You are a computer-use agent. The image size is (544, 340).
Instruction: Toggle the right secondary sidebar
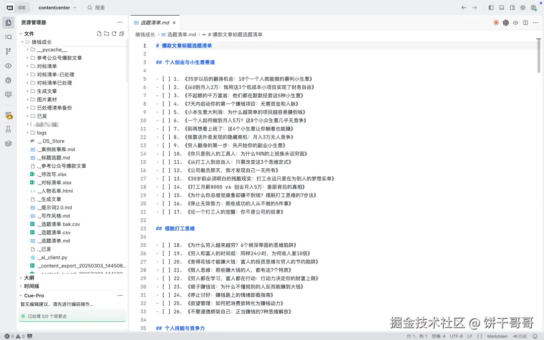tap(512, 8)
